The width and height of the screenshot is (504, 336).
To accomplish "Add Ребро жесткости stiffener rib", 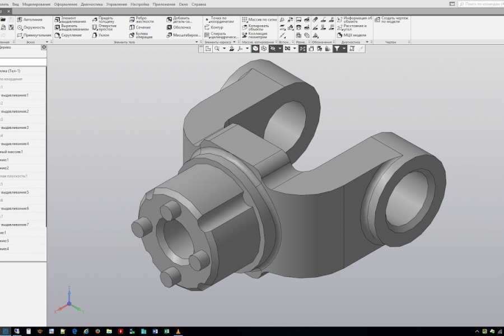I will (x=142, y=20).
